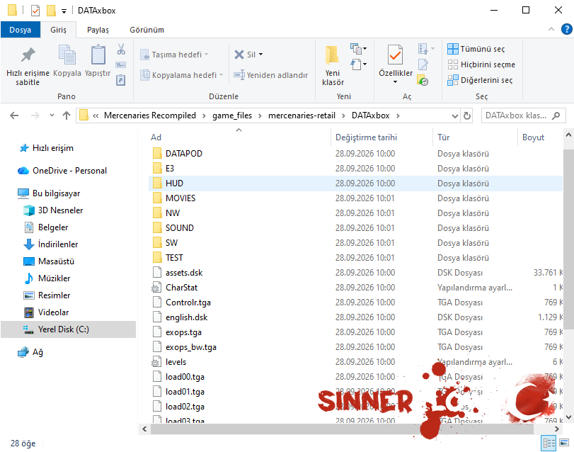Open the Dosya menu
The height and width of the screenshot is (452, 574).
click(20, 30)
